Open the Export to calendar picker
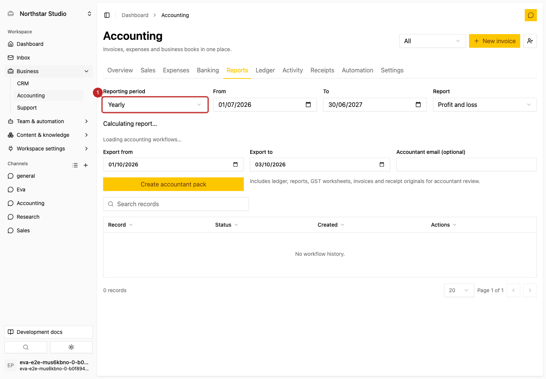 (382, 164)
